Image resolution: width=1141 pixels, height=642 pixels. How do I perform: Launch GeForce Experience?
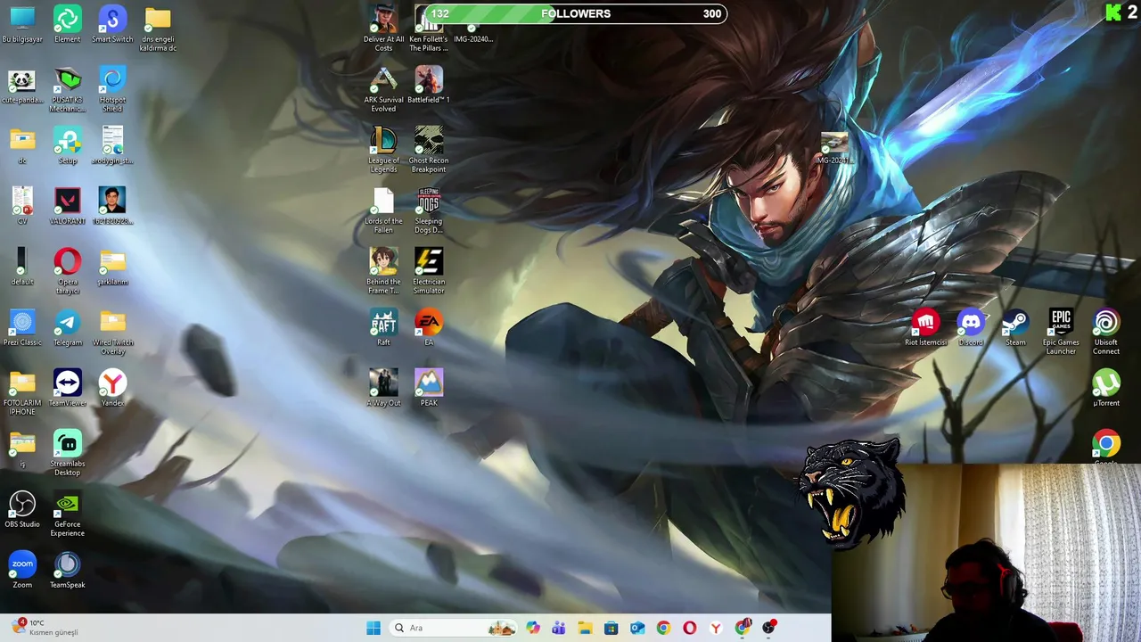67,514
